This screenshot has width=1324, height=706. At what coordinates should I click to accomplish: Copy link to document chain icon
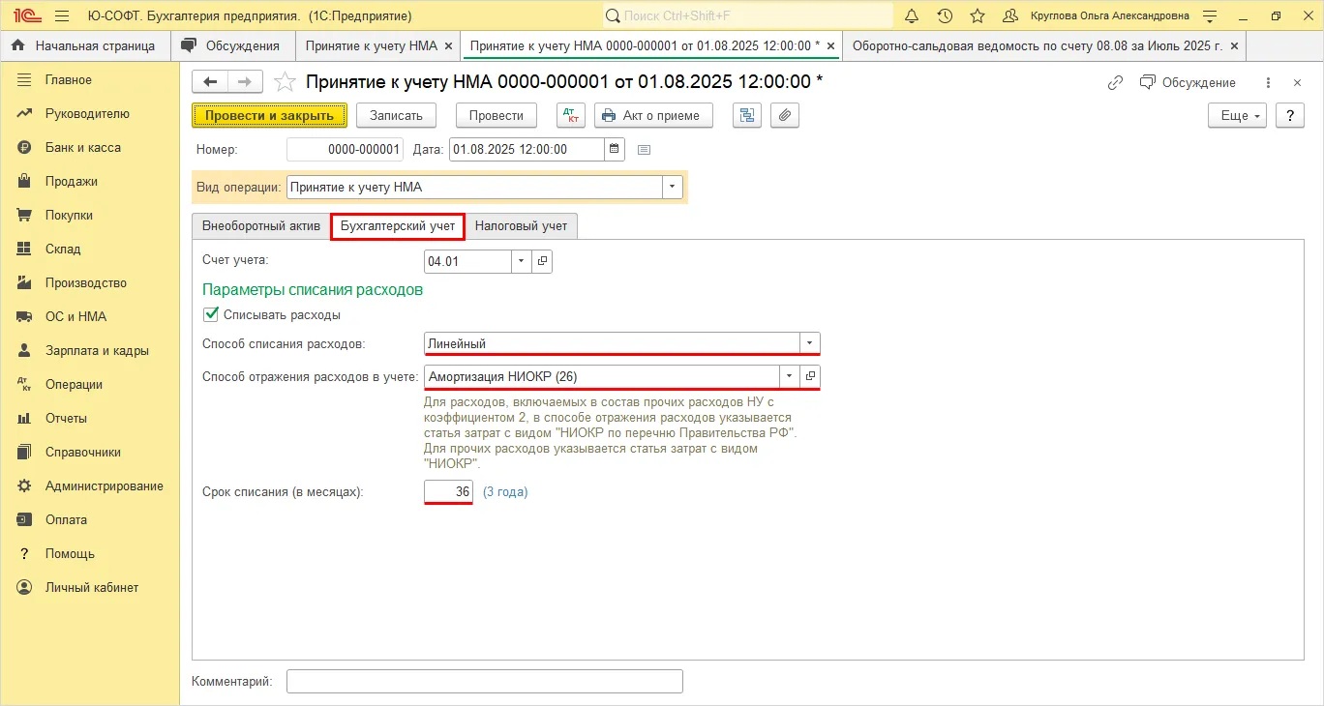[x=1115, y=82]
